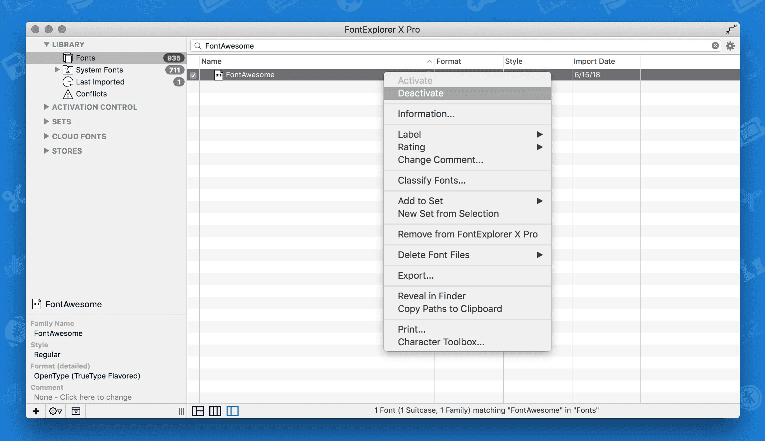Screen dimensions: 765x441
Task: Expand the CLOUD FONTS section
Action: 46,136
